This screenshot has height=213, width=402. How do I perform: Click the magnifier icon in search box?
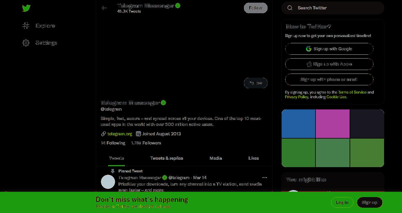[290, 8]
